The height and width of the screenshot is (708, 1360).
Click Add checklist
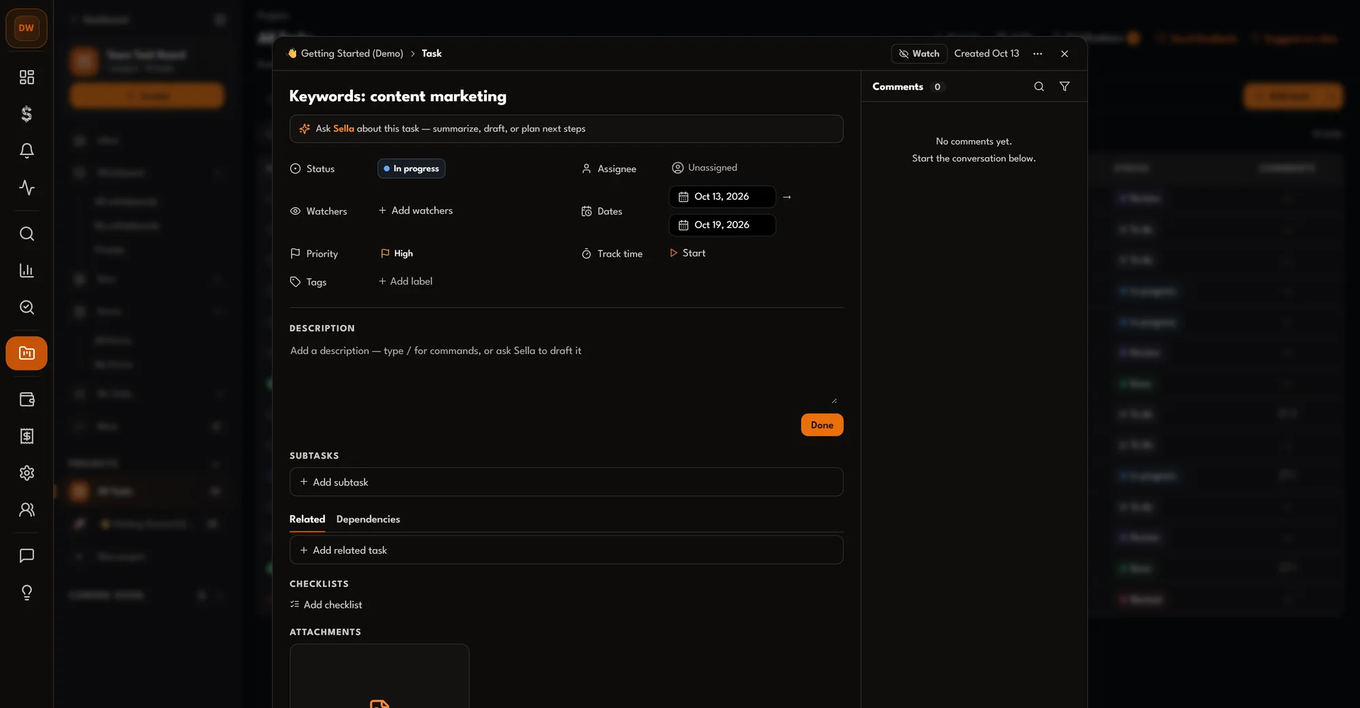click(x=326, y=605)
